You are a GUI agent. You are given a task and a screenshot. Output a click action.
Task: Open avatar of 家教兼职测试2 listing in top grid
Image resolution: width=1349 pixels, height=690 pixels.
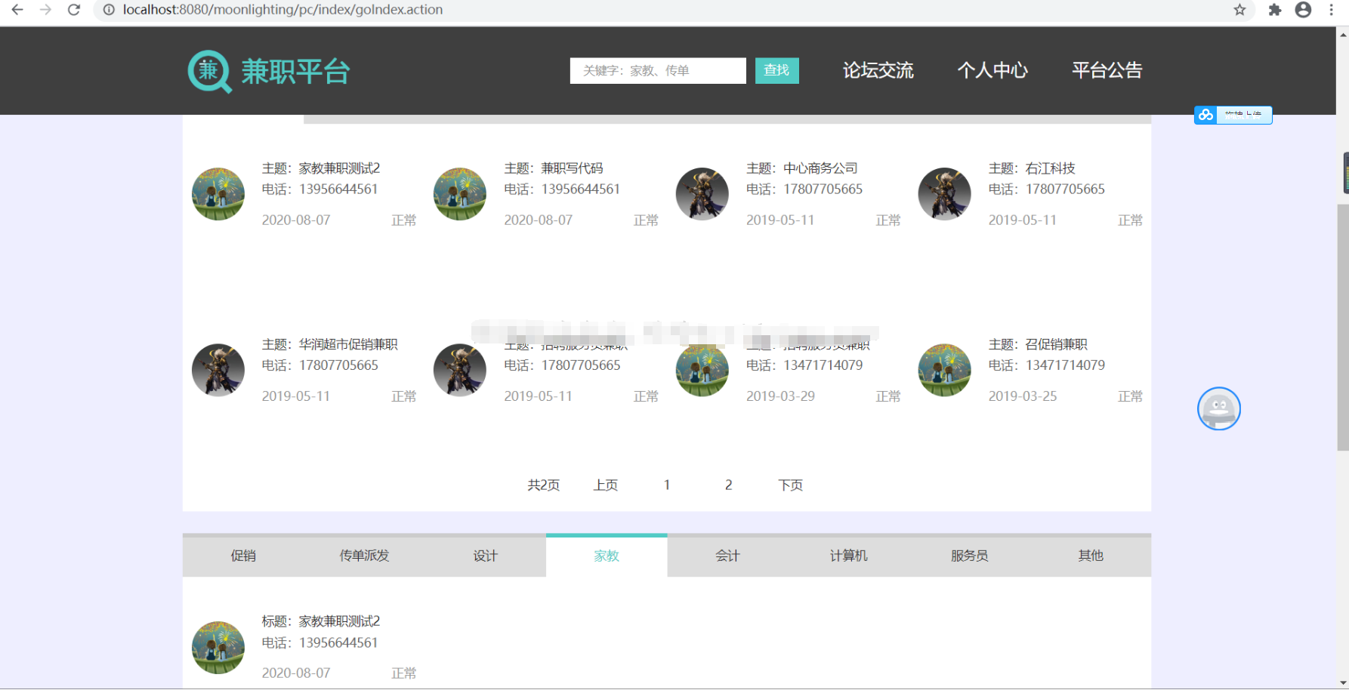[218, 194]
